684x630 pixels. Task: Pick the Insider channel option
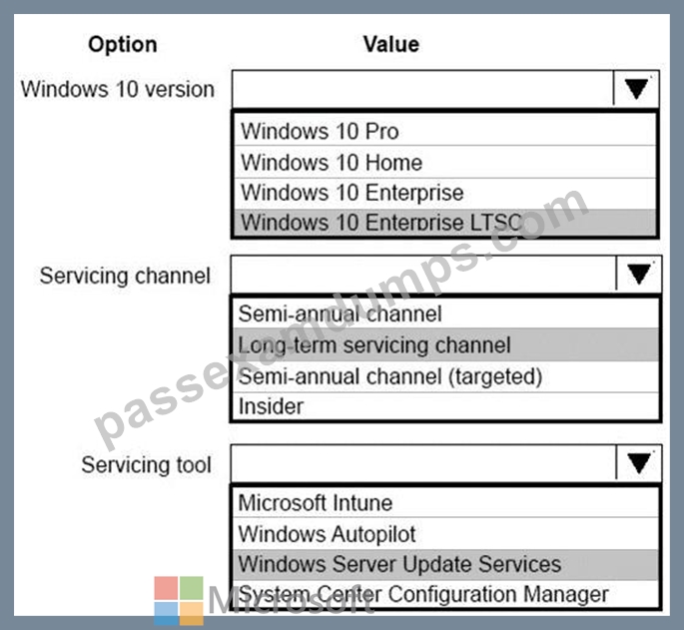pos(445,406)
